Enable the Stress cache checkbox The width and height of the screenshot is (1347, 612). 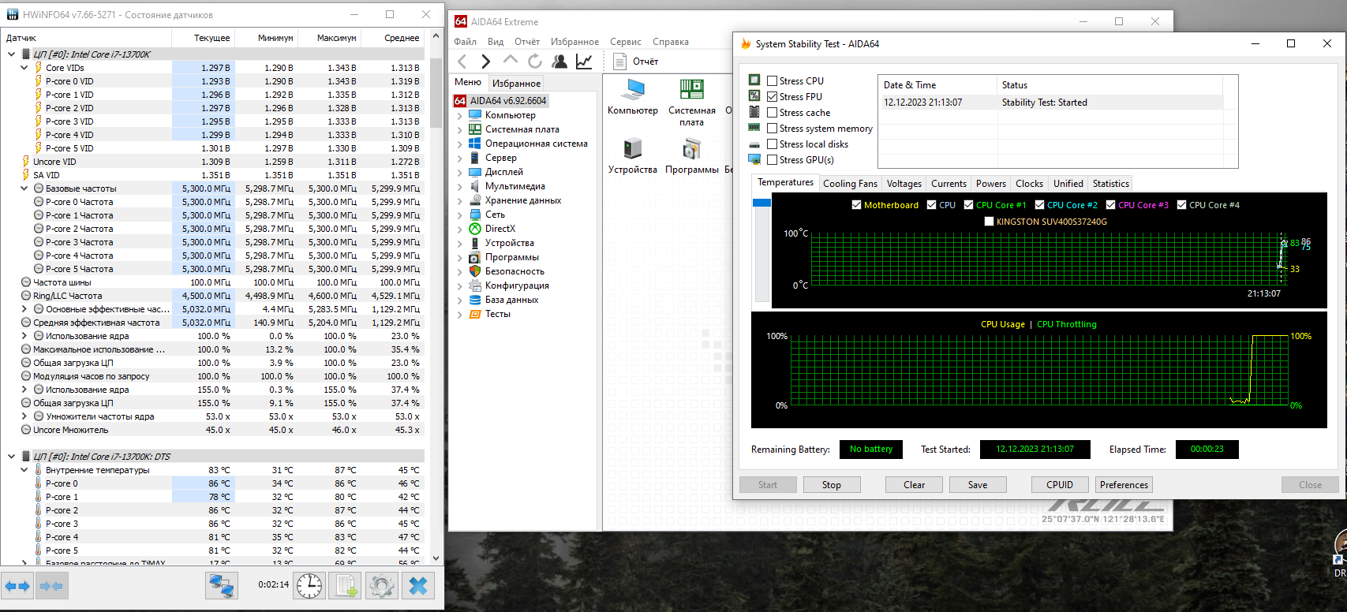pos(773,113)
